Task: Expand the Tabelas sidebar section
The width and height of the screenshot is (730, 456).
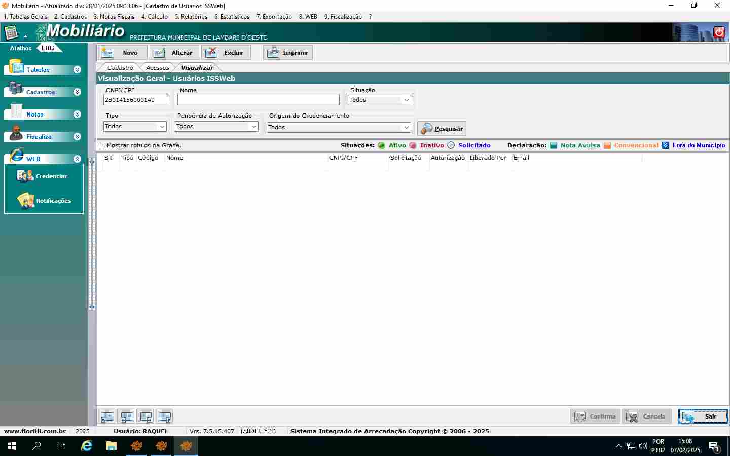Action: pos(77,70)
